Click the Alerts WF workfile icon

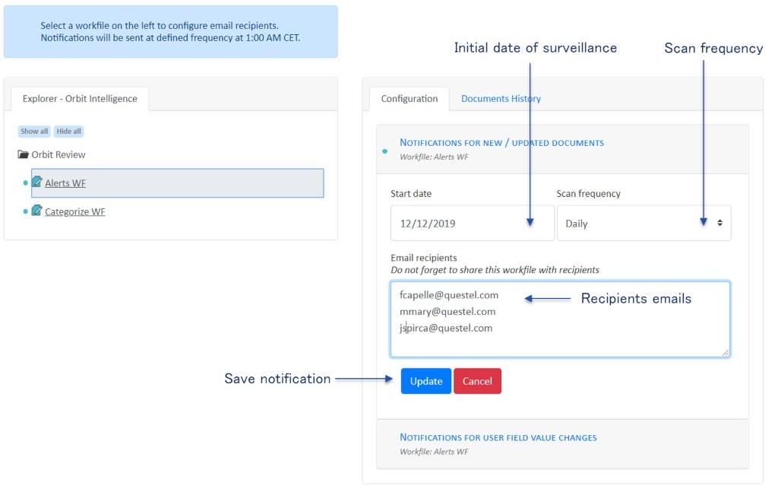click(x=36, y=183)
